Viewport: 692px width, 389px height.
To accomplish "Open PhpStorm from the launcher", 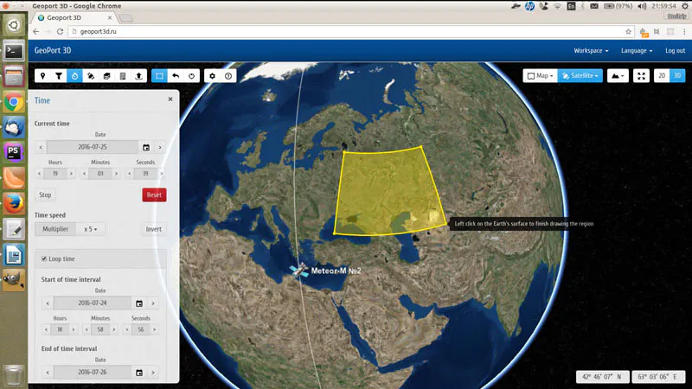I will (x=14, y=153).
